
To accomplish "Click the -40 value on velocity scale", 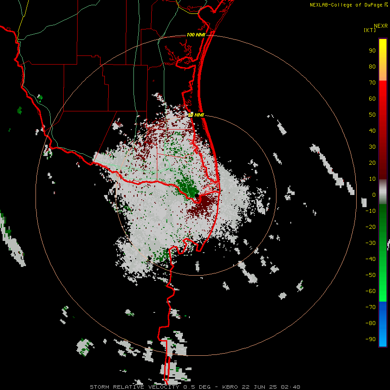I will pyautogui.click(x=370, y=259).
